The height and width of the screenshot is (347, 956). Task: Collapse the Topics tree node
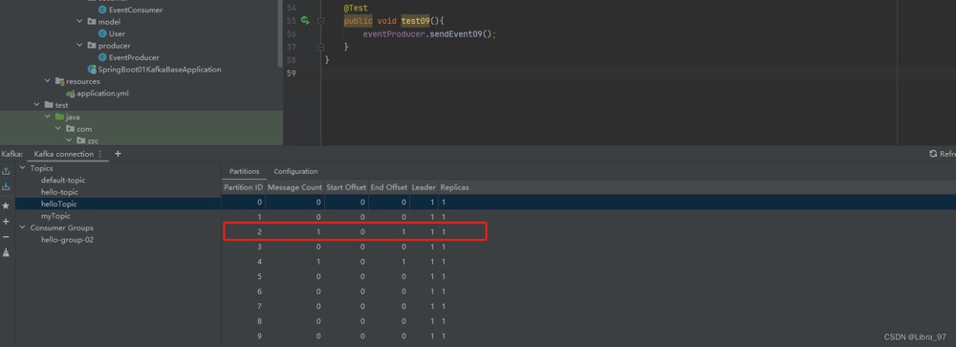23,168
